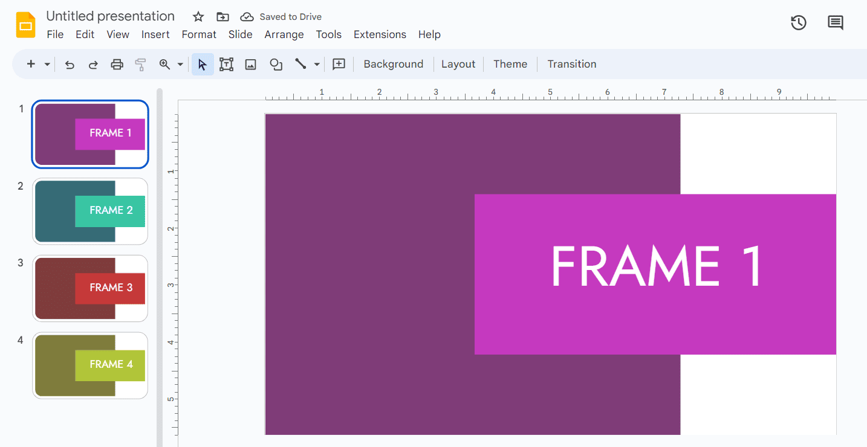Image resolution: width=867 pixels, height=447 pixels.
Task: Add a comment using toolbar icon
Action: pyautogui.click(x=339, y=65)
